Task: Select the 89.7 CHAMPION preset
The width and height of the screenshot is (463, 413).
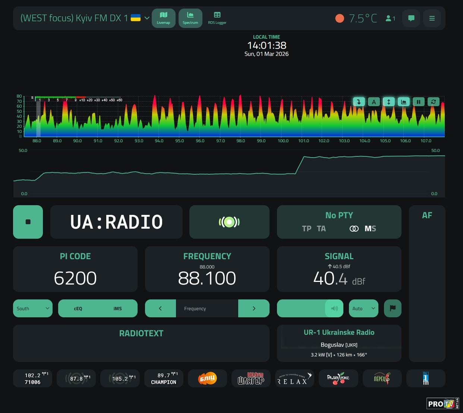Action: 164,378
